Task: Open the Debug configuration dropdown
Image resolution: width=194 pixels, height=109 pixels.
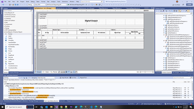Action: click(31, 5)
